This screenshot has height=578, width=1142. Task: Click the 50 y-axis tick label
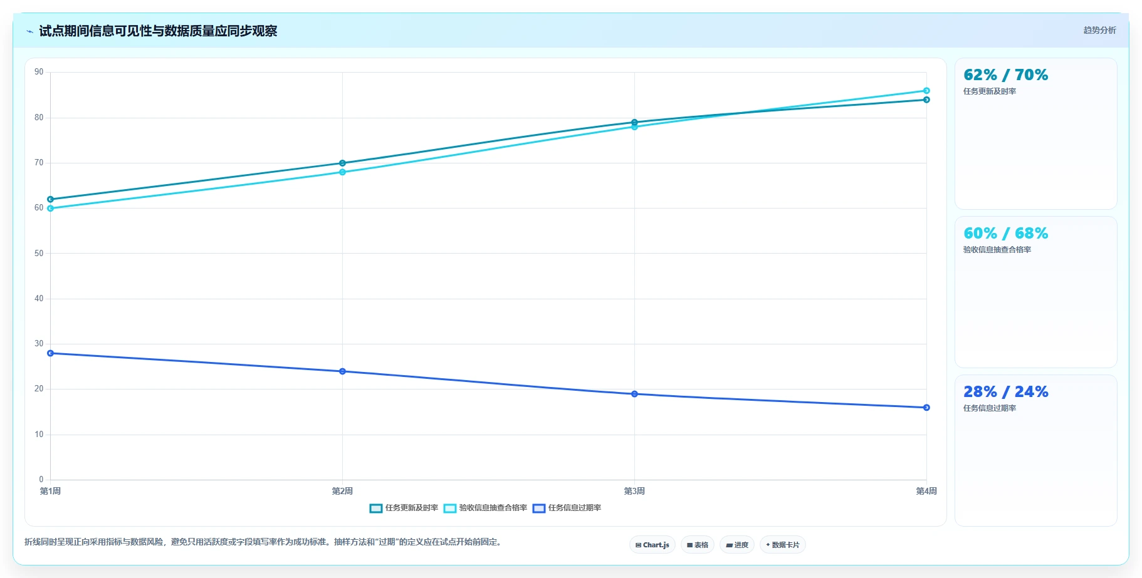(39, 254)
